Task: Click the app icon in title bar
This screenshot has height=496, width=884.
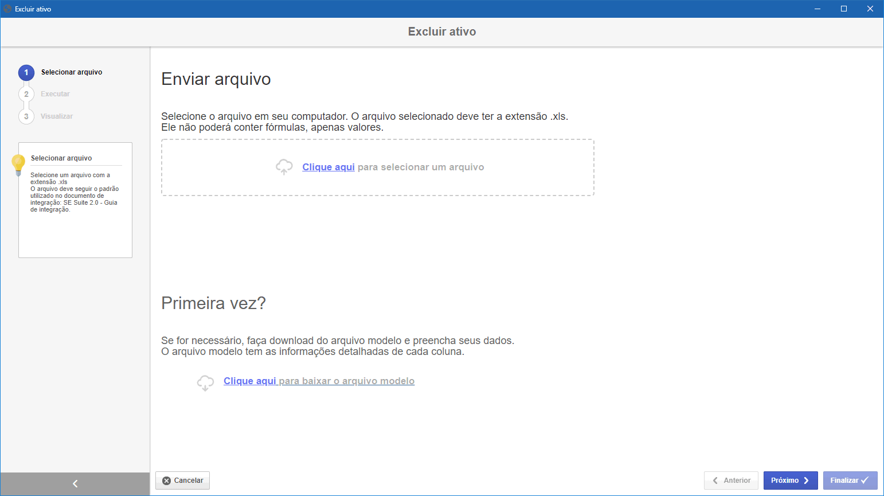Action: 7,9
